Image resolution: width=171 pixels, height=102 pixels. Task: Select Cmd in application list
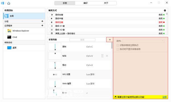(x=24, y=37)
